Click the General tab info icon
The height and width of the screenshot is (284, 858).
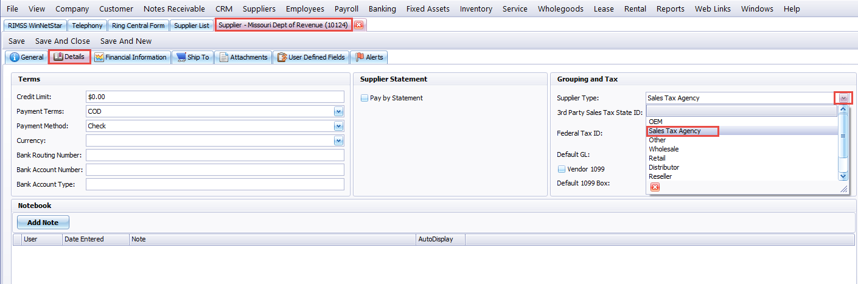pyautogui.click(x=14, y=57)
